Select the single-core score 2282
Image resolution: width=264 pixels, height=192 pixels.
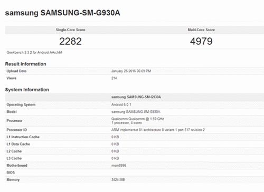click(x=70, y=41)
